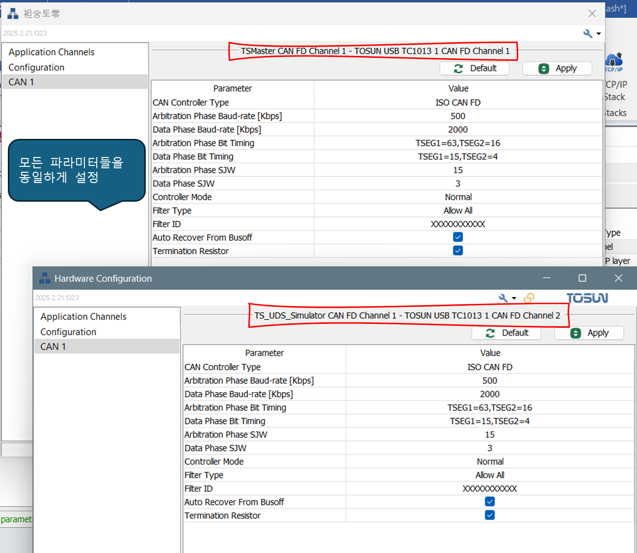Minimize the Hardware Configuration window
Viewport: 637px width, 553px height.
coord(547,278)
